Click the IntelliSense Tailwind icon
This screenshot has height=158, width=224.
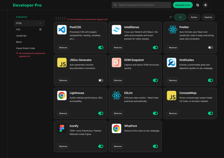point(116,30)
